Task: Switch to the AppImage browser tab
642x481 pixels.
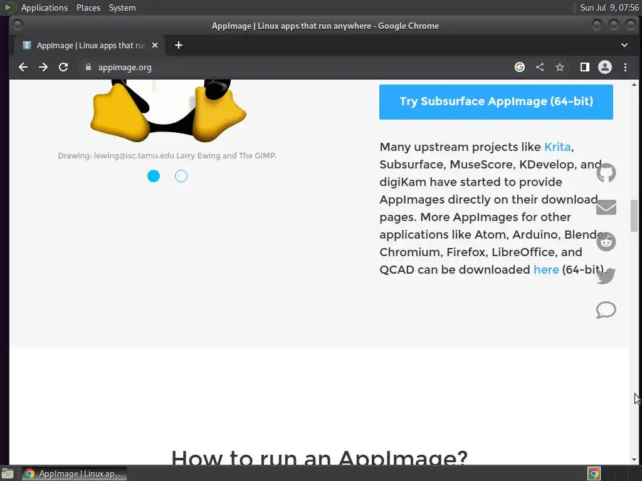Action: [90, 45]
